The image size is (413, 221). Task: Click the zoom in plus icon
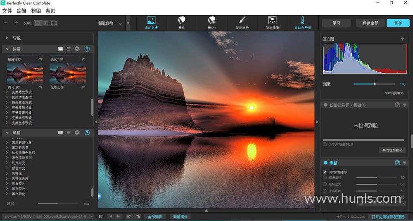(16, 23)
